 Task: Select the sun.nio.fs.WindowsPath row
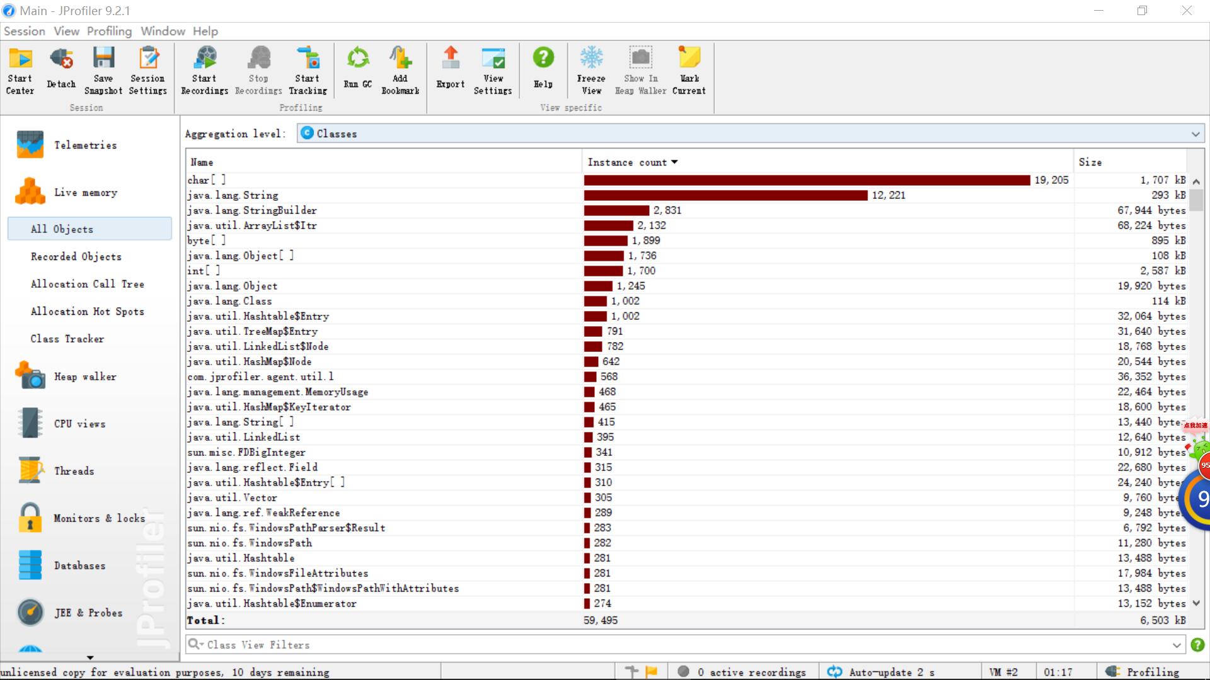[x=687, y=543]
